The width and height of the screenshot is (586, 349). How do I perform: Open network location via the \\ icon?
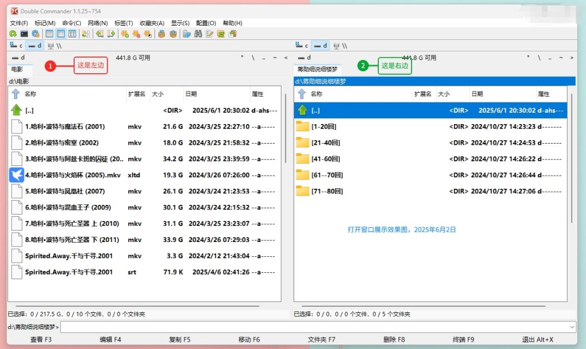click(60, 45)
